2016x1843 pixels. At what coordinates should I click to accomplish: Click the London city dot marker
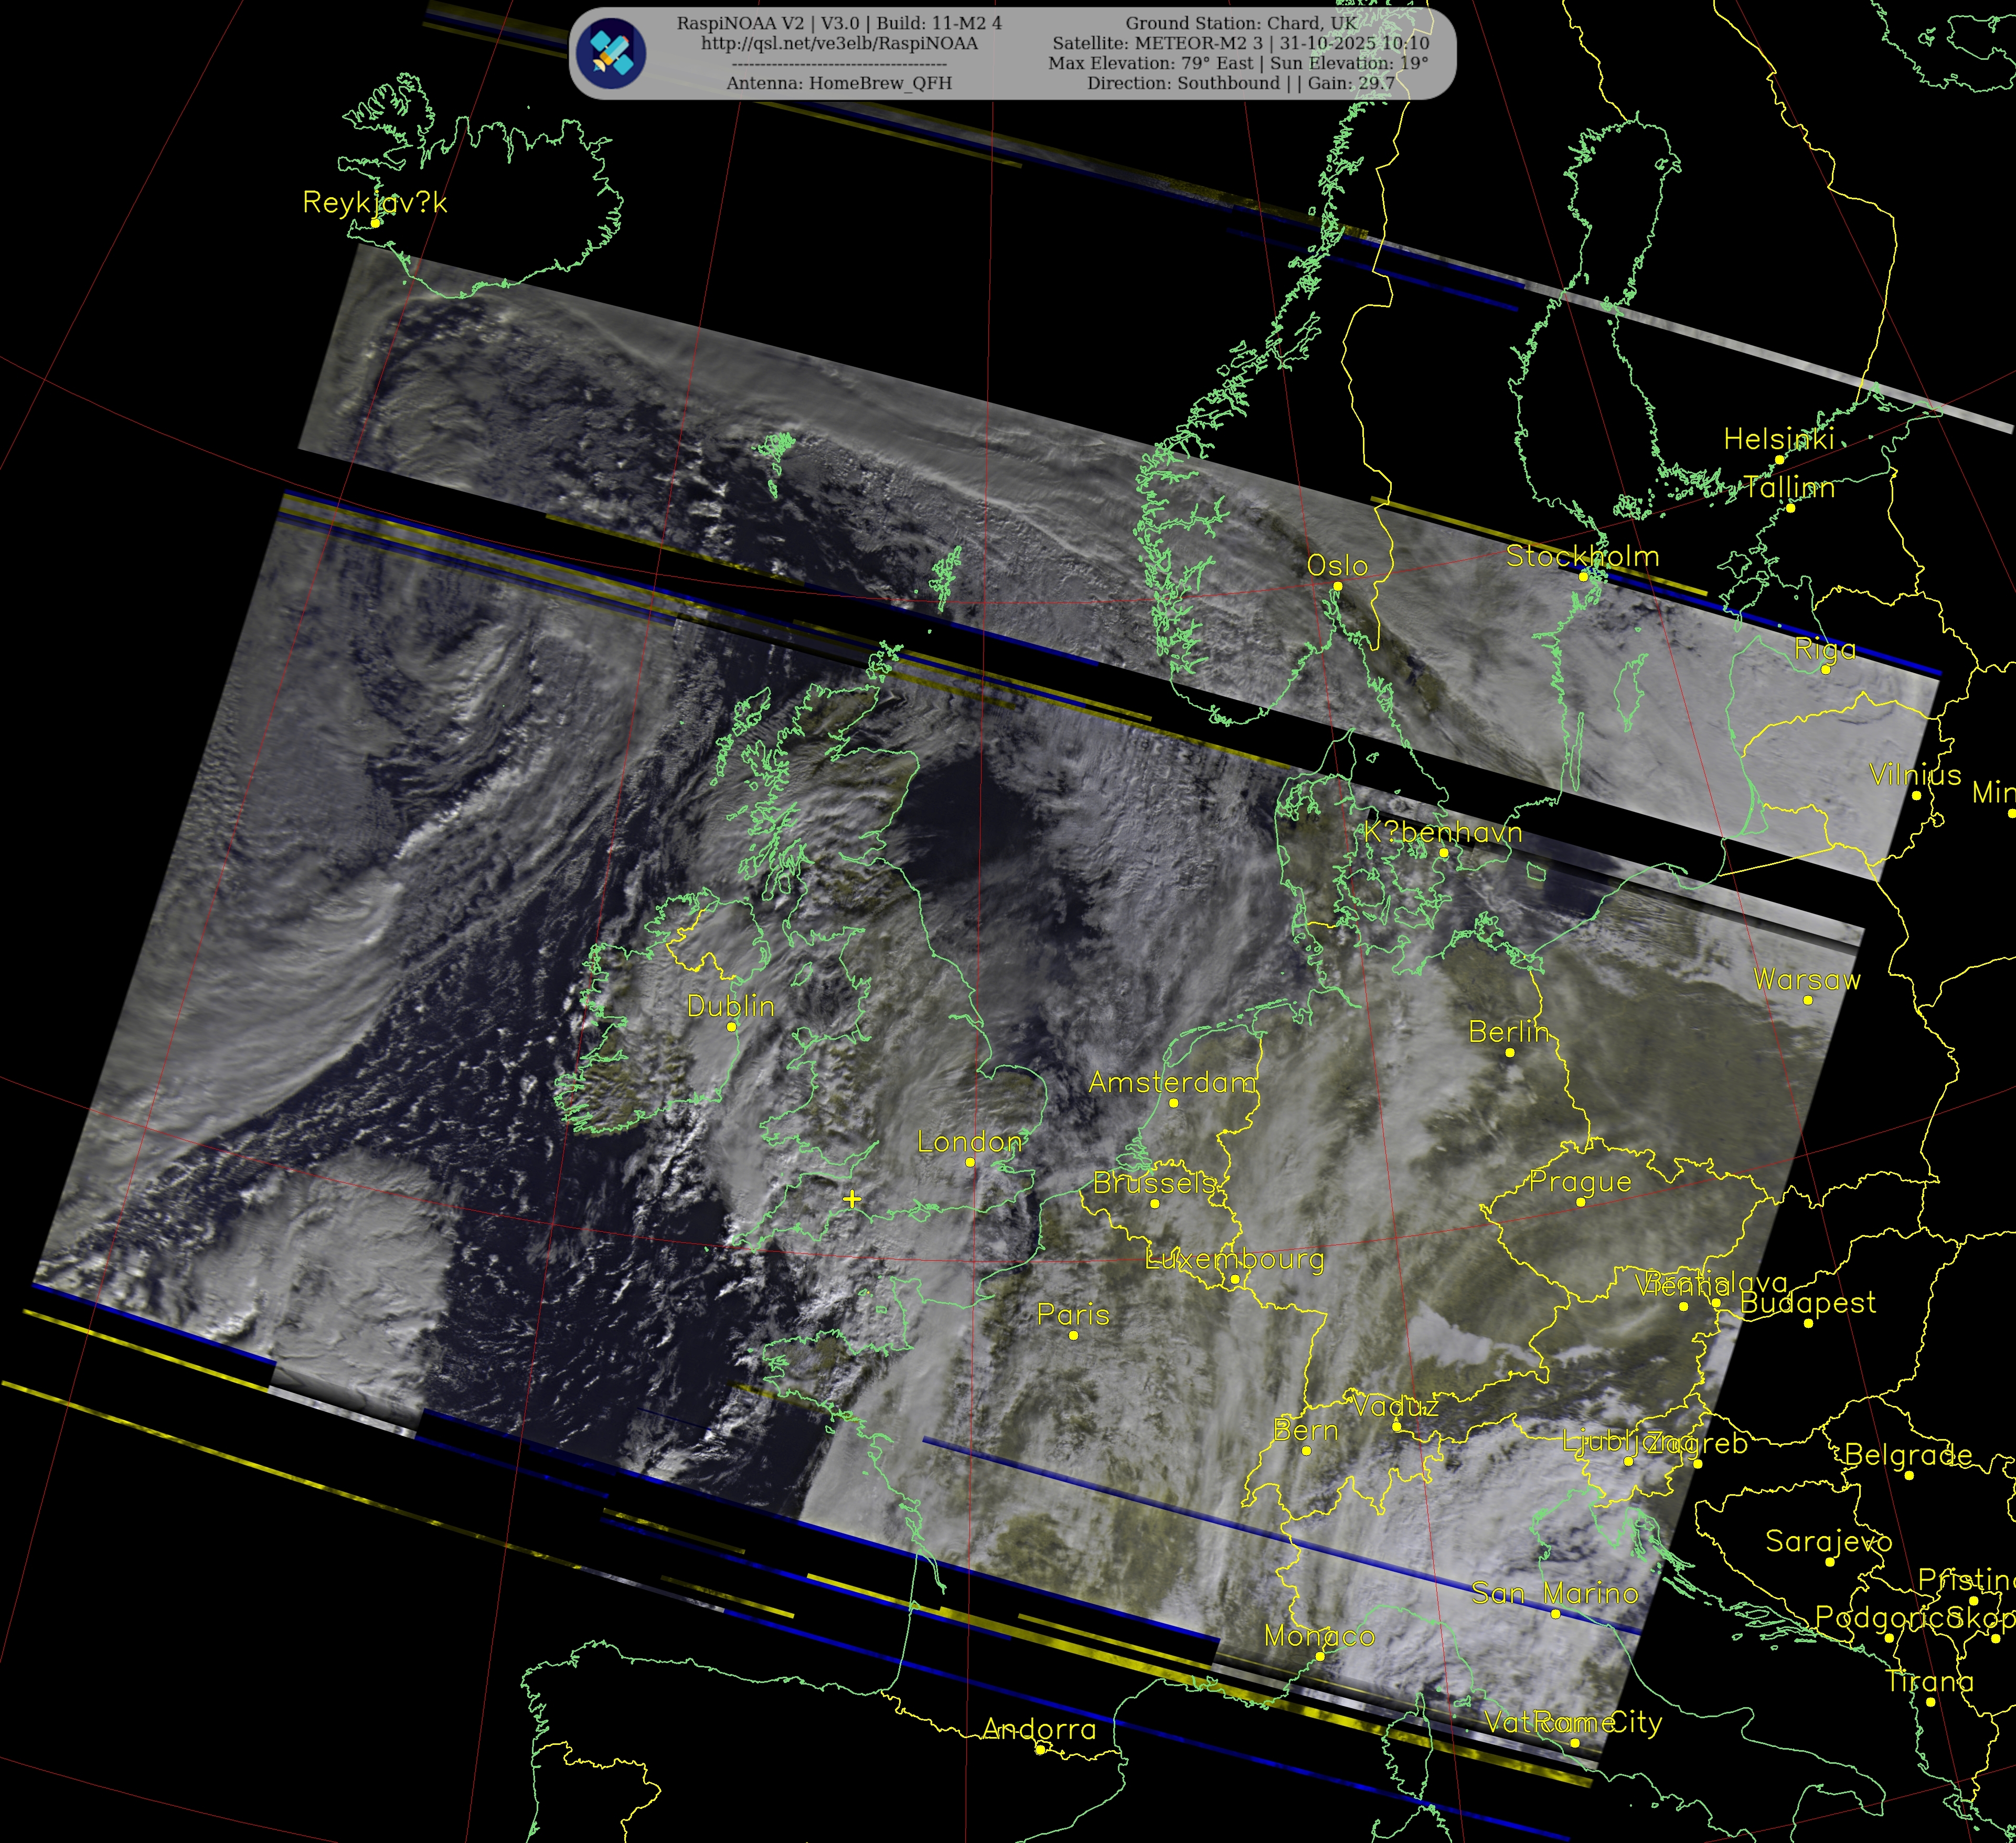click(970, 1162)
